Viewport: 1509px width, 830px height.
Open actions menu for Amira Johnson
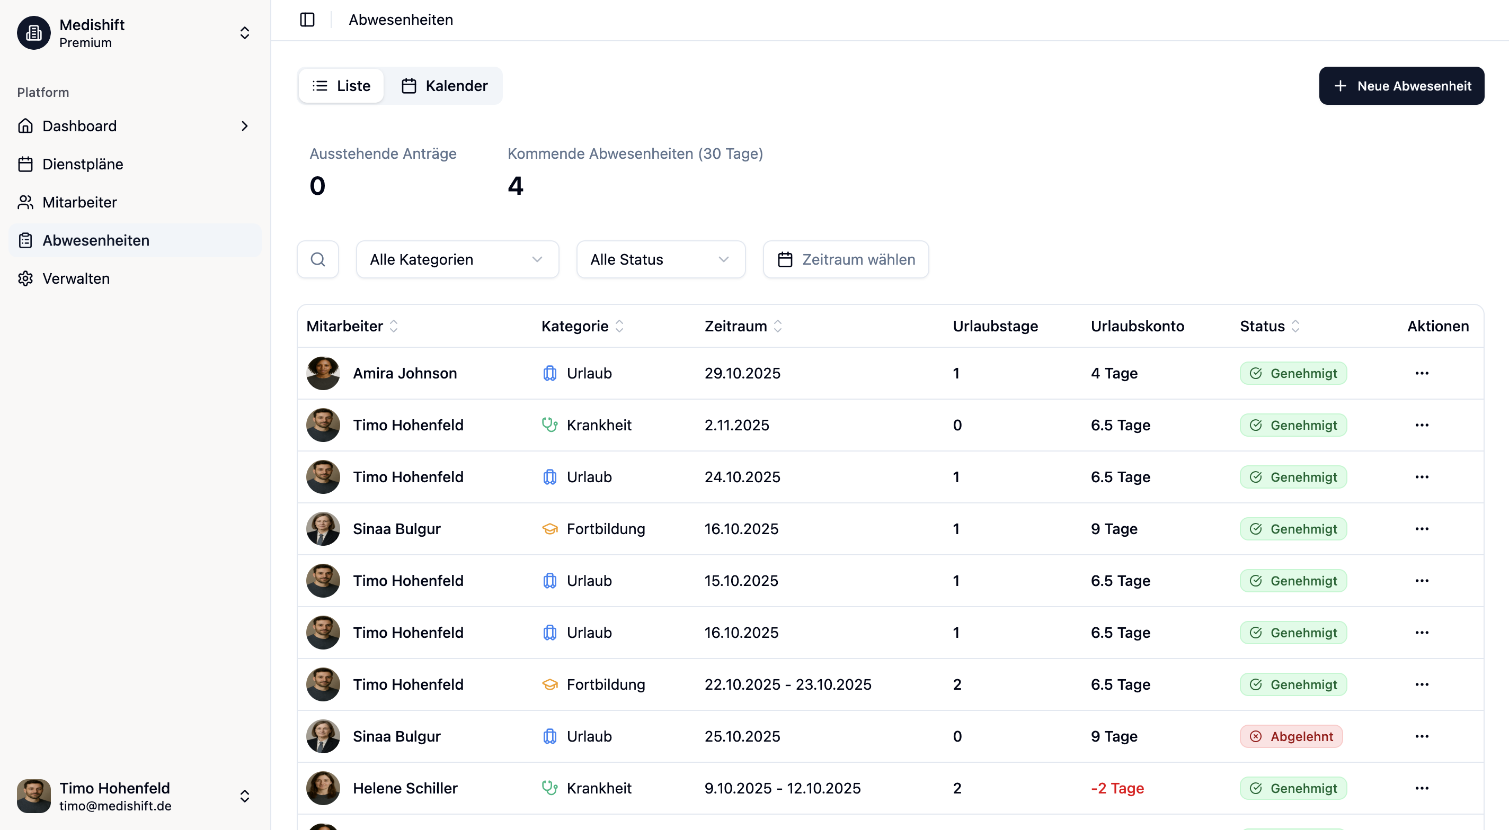tap(1422, 373)
